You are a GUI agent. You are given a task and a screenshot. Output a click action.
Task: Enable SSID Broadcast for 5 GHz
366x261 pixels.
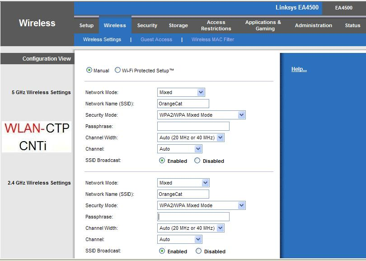point(162,161)
